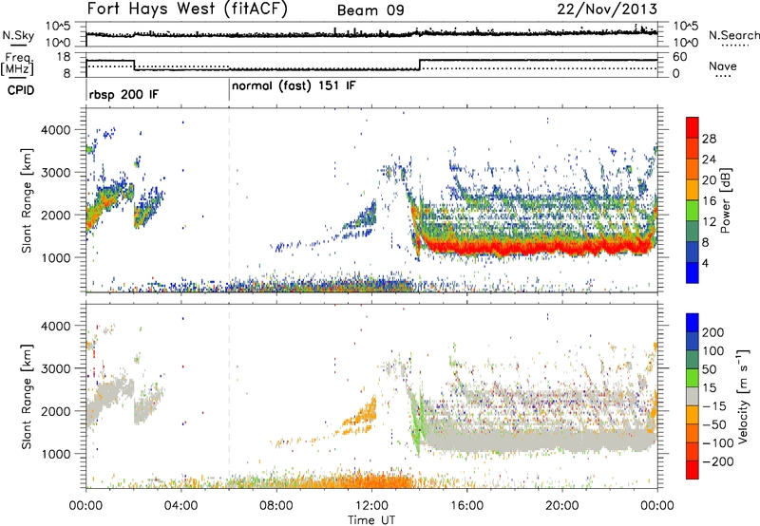760x526 pixels.
Task: Click the '18' frequency axis value
Action: tap(64, 57)
